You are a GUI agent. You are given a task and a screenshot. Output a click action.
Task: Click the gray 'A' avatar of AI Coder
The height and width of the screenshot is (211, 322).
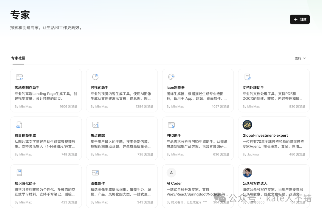(x=171, y=173)
